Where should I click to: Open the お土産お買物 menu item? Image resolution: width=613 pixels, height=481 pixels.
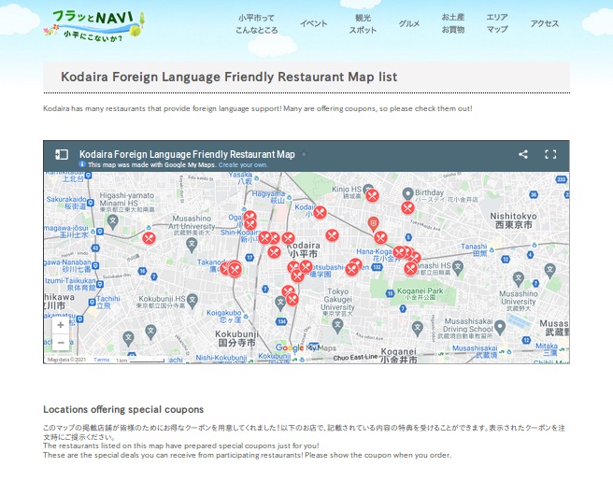click(453, 23)
